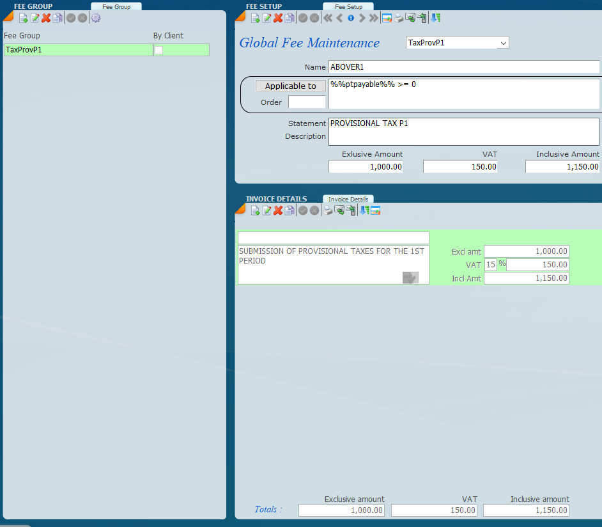Click the Name field containing ABOVER1
This screenshot has width=602, height=527.
[x=463, y=67]
